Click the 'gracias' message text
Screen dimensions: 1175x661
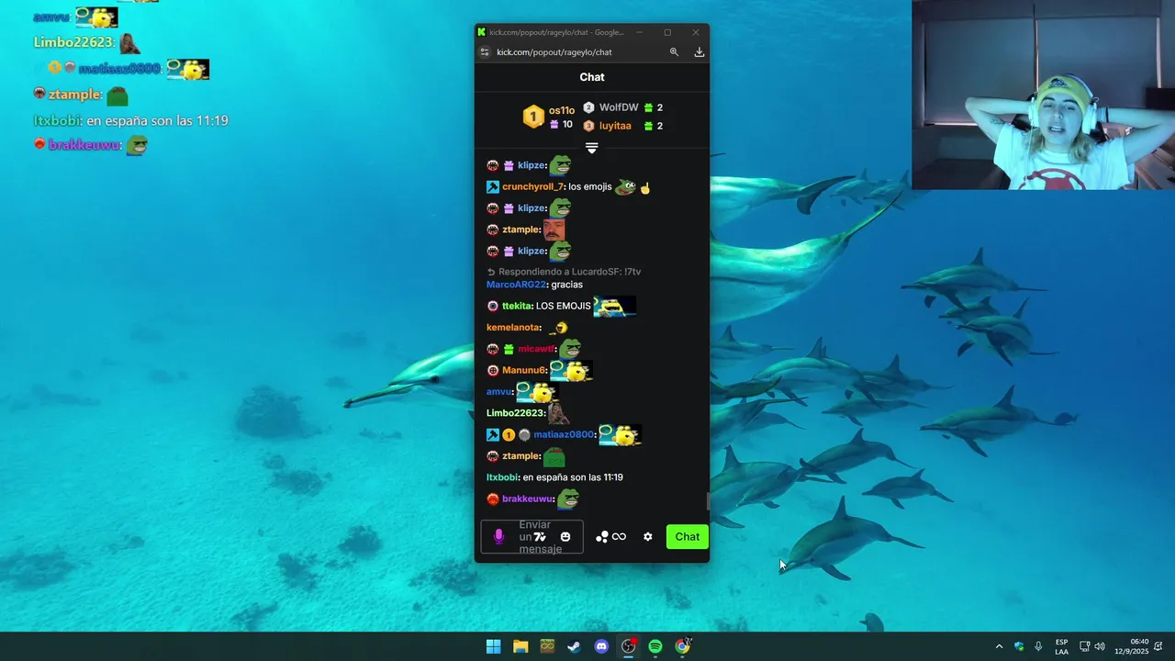point(566,285)
